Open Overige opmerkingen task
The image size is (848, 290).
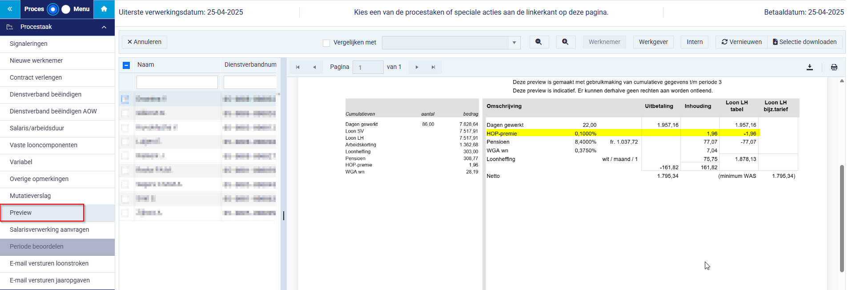(x=57, y=179)
